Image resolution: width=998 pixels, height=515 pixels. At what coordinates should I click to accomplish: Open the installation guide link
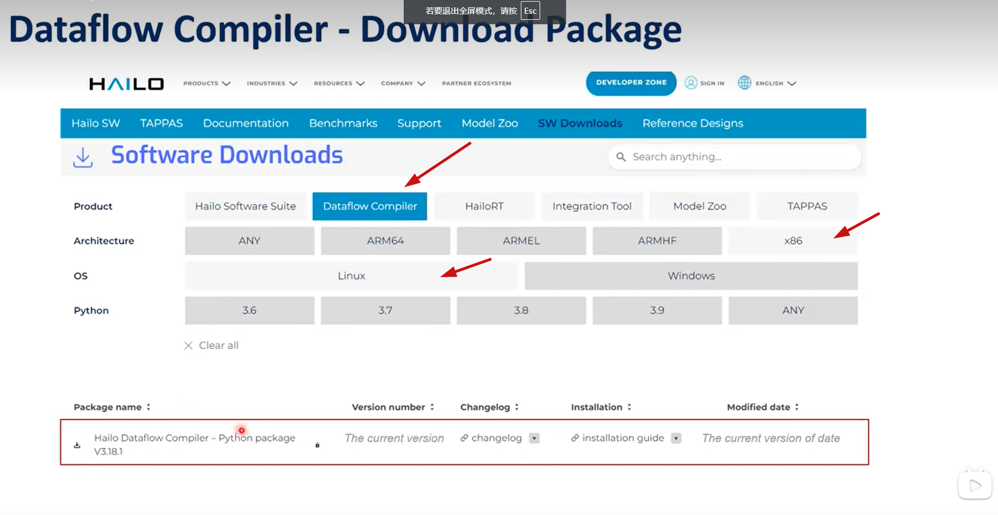(x=623, y=438)
